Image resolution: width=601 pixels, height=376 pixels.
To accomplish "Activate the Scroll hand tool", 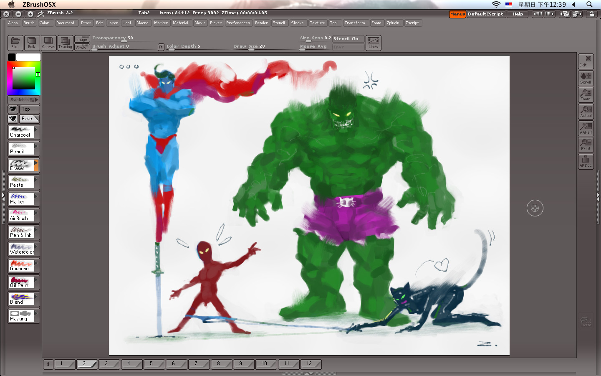I will [x=586, y=78].
